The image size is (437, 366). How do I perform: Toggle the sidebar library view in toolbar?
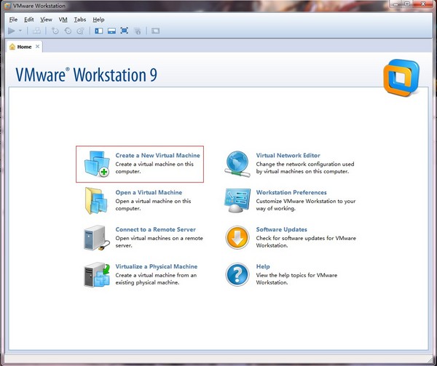(99, 31)
